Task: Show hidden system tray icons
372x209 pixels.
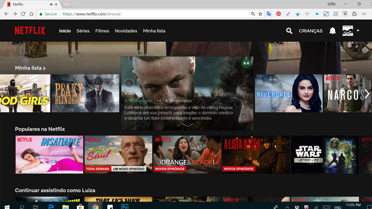Action: pyautogui.click(x=287, y=207)
